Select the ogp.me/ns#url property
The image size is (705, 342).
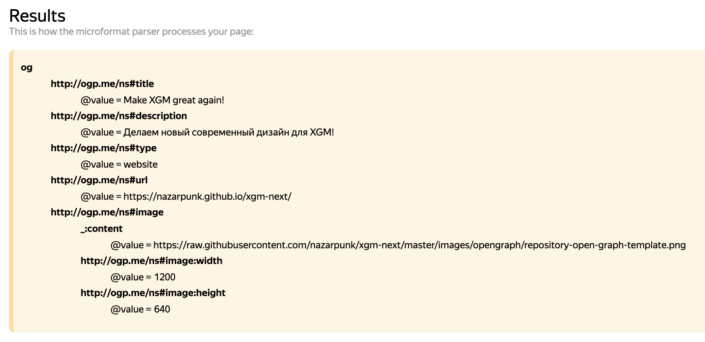[x=99, y=180]
